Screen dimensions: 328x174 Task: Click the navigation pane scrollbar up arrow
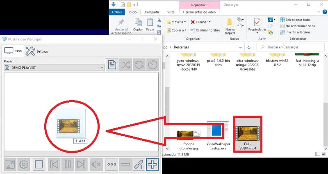167,56
